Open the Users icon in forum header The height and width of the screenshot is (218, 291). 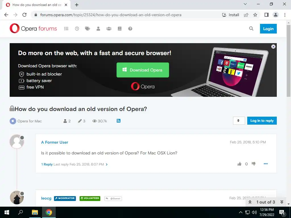point(98,29)
